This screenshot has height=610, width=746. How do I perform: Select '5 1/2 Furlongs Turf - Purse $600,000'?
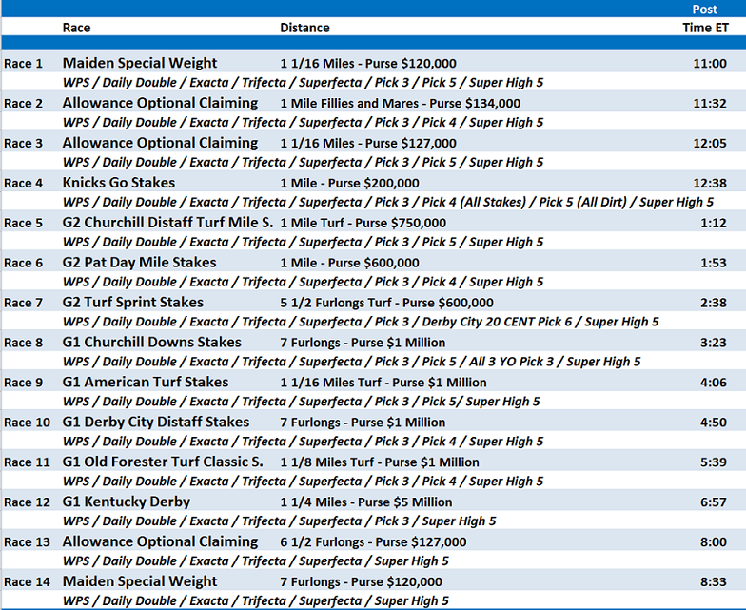(386, 303)
